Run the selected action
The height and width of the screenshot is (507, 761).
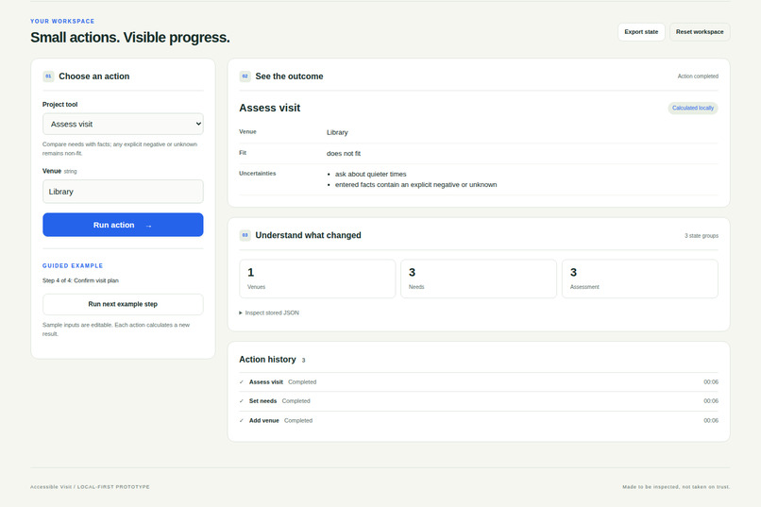pyautogui.click(x=123, y=225)
